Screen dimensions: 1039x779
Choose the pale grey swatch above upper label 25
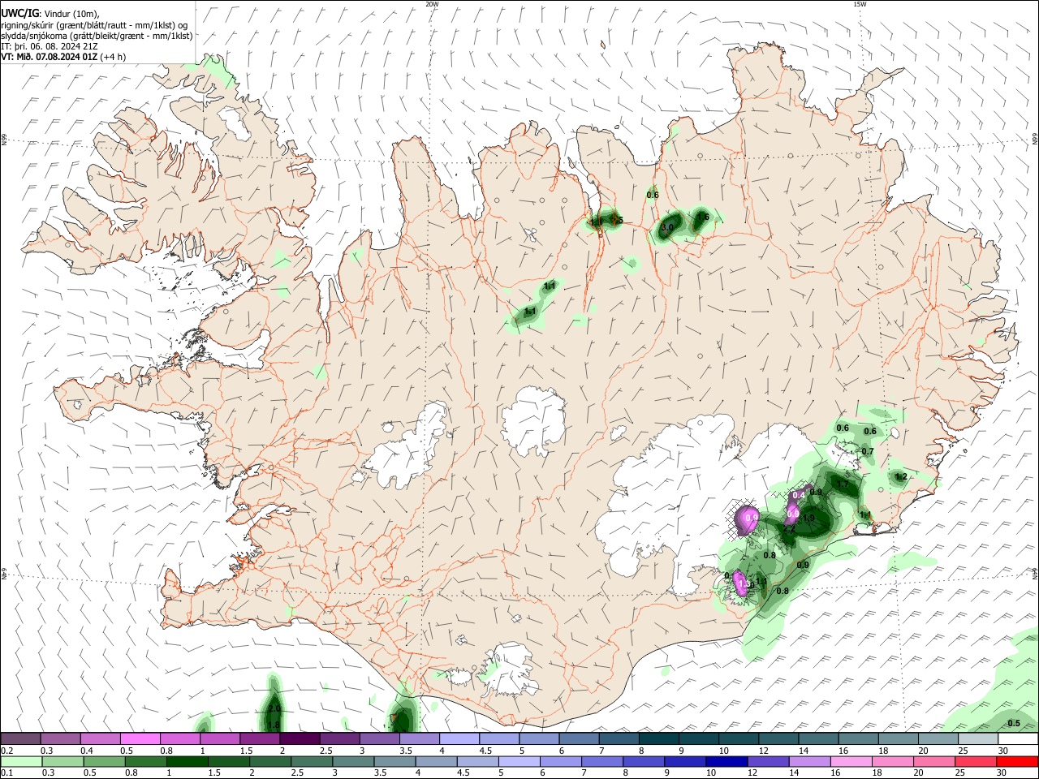pyautogui.click(x=979, y=738)
